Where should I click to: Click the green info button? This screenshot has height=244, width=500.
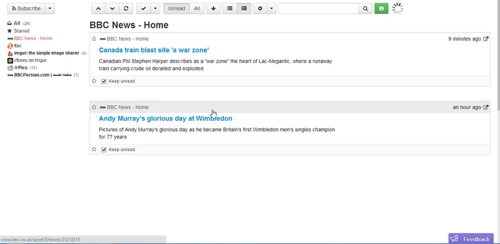point(381,8)
